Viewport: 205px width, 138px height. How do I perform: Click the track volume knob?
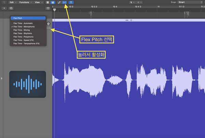pyautogui.click(x=48, y=24)
